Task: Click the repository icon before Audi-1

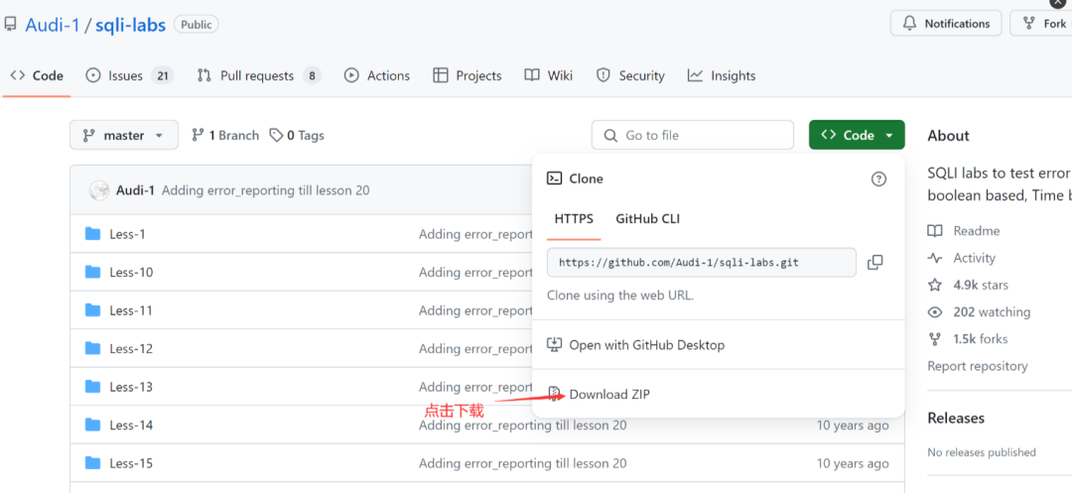Action: [x=10, y=25]
